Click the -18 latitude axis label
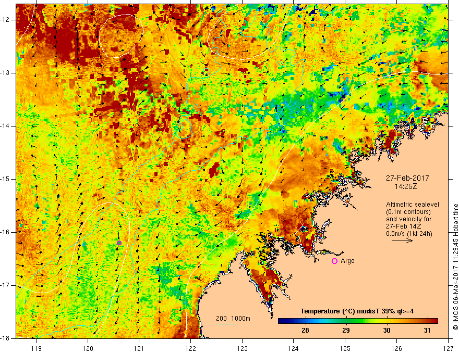 click(6, 338)
